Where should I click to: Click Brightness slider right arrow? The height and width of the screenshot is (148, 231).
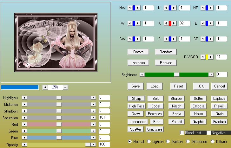click(x=211, y=74)
